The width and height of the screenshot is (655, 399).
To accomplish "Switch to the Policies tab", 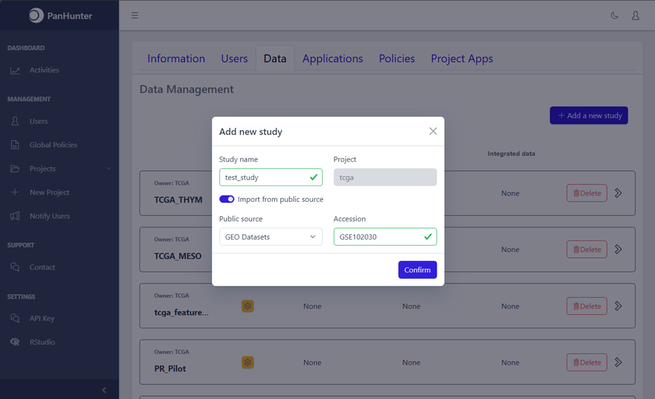I will 397,58.
